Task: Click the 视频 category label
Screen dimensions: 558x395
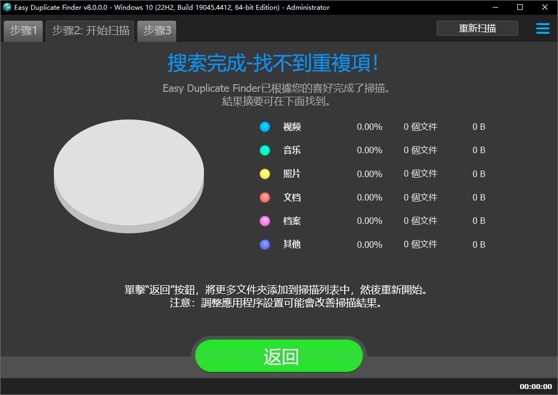Action: tap(292, 127)
